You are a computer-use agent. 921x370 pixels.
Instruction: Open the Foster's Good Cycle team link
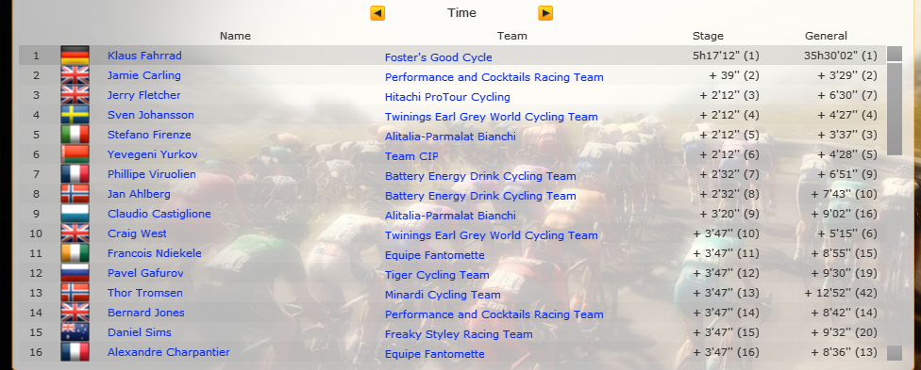coord(438,57)
